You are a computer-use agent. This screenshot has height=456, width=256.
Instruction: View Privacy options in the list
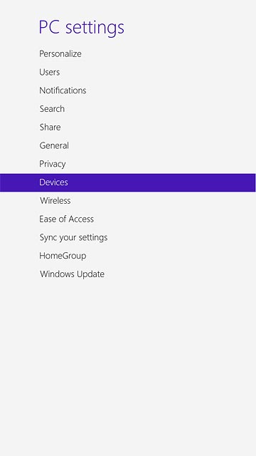53,164
